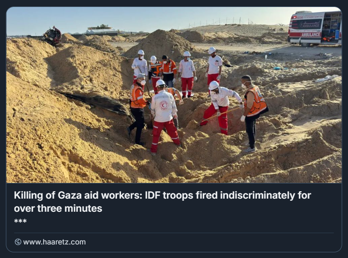Click the divider line above the source domain
The width and height of the screenshot is (348, 258).
[174, 233]
